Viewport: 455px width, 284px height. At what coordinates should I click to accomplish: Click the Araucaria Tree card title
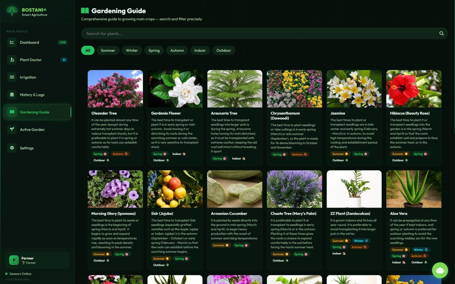tap(224, 113)
